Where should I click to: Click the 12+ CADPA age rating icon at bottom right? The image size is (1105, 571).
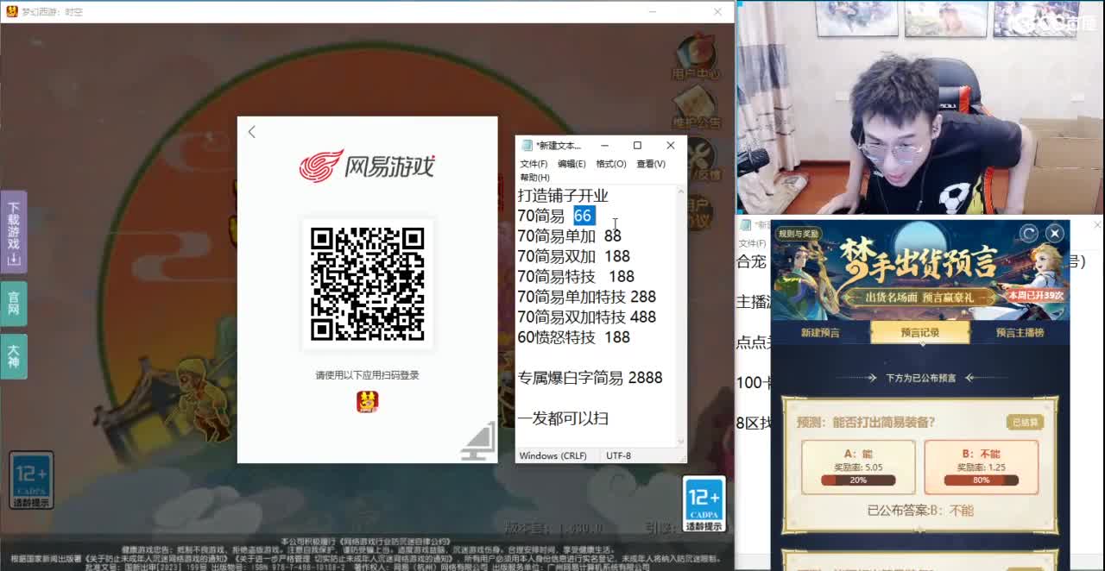(704, 505)
